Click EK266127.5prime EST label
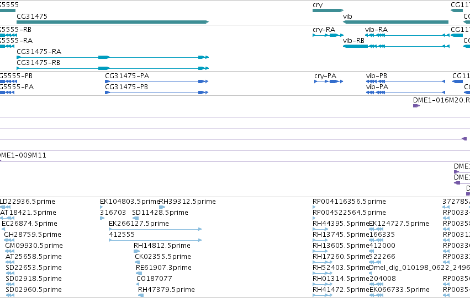This screenshot has width=470, height=298. [139, 224]
